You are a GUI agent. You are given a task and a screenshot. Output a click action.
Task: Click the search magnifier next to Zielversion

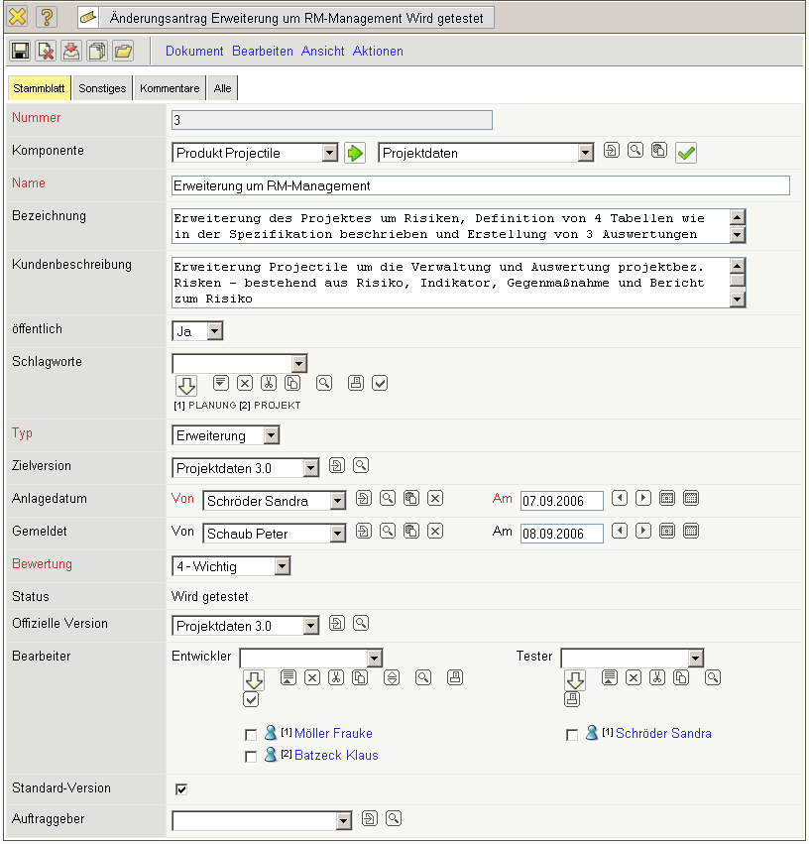[x=361, y=465]
